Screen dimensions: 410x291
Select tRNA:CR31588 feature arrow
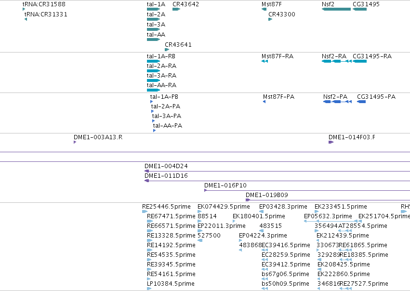pyautogui.click(x=24, y=9)
